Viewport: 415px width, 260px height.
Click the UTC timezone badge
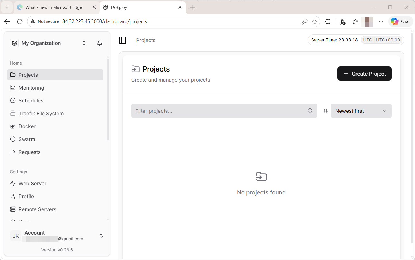point(381,40)
